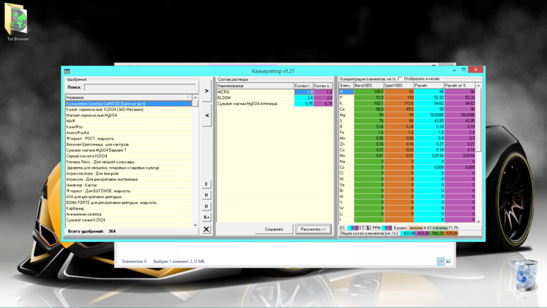547x308 pixels.
Task: Click the 'K+' side button
Action: [x=206, y=217]
